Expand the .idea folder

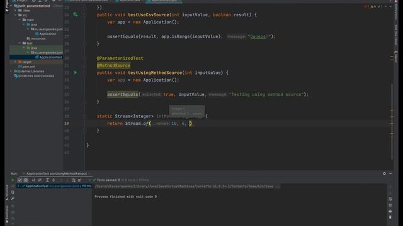pyautogui.click(x=15, y=11)
